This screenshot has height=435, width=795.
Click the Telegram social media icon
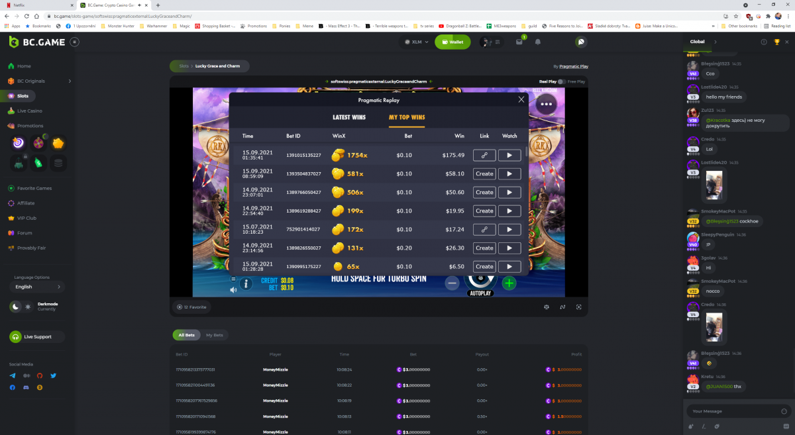pyautogui.click(x=13, y=375)
